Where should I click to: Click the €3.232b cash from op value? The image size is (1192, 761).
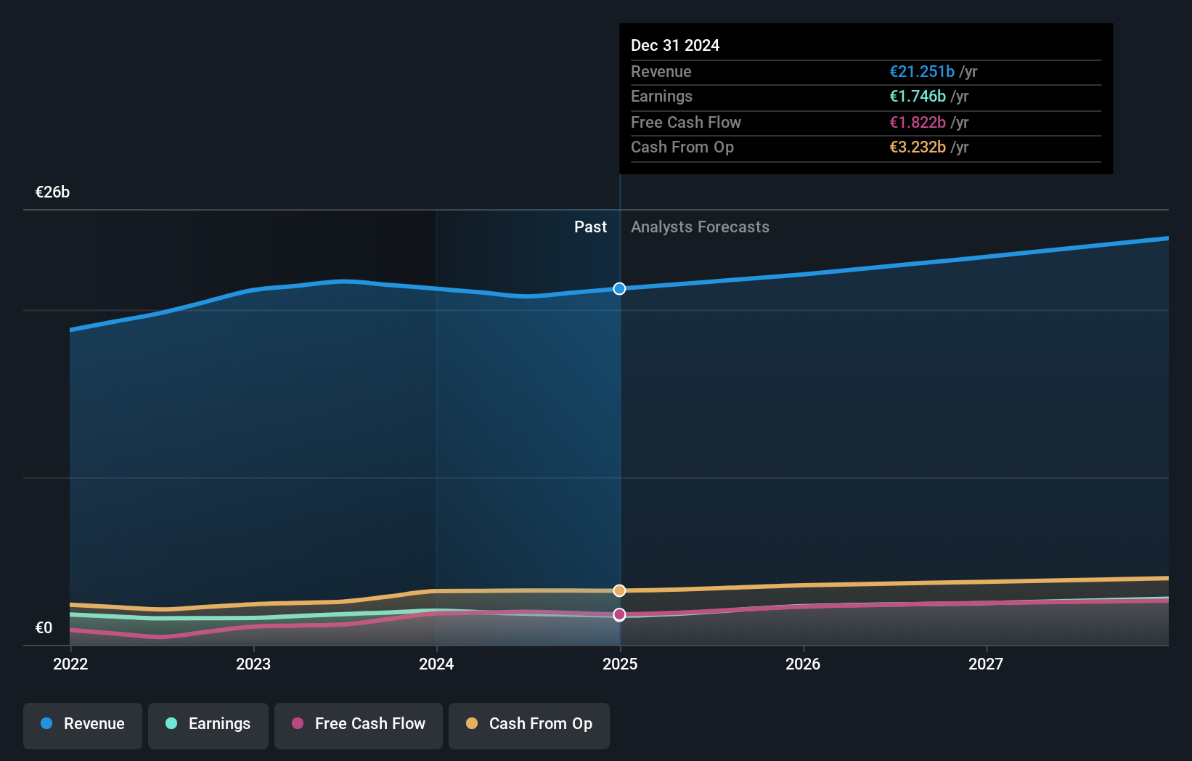(x=918, y=147)
